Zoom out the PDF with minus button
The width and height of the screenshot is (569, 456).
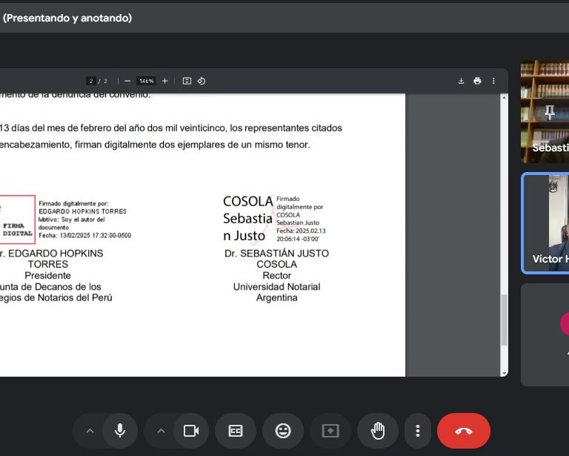pos(127,81)
